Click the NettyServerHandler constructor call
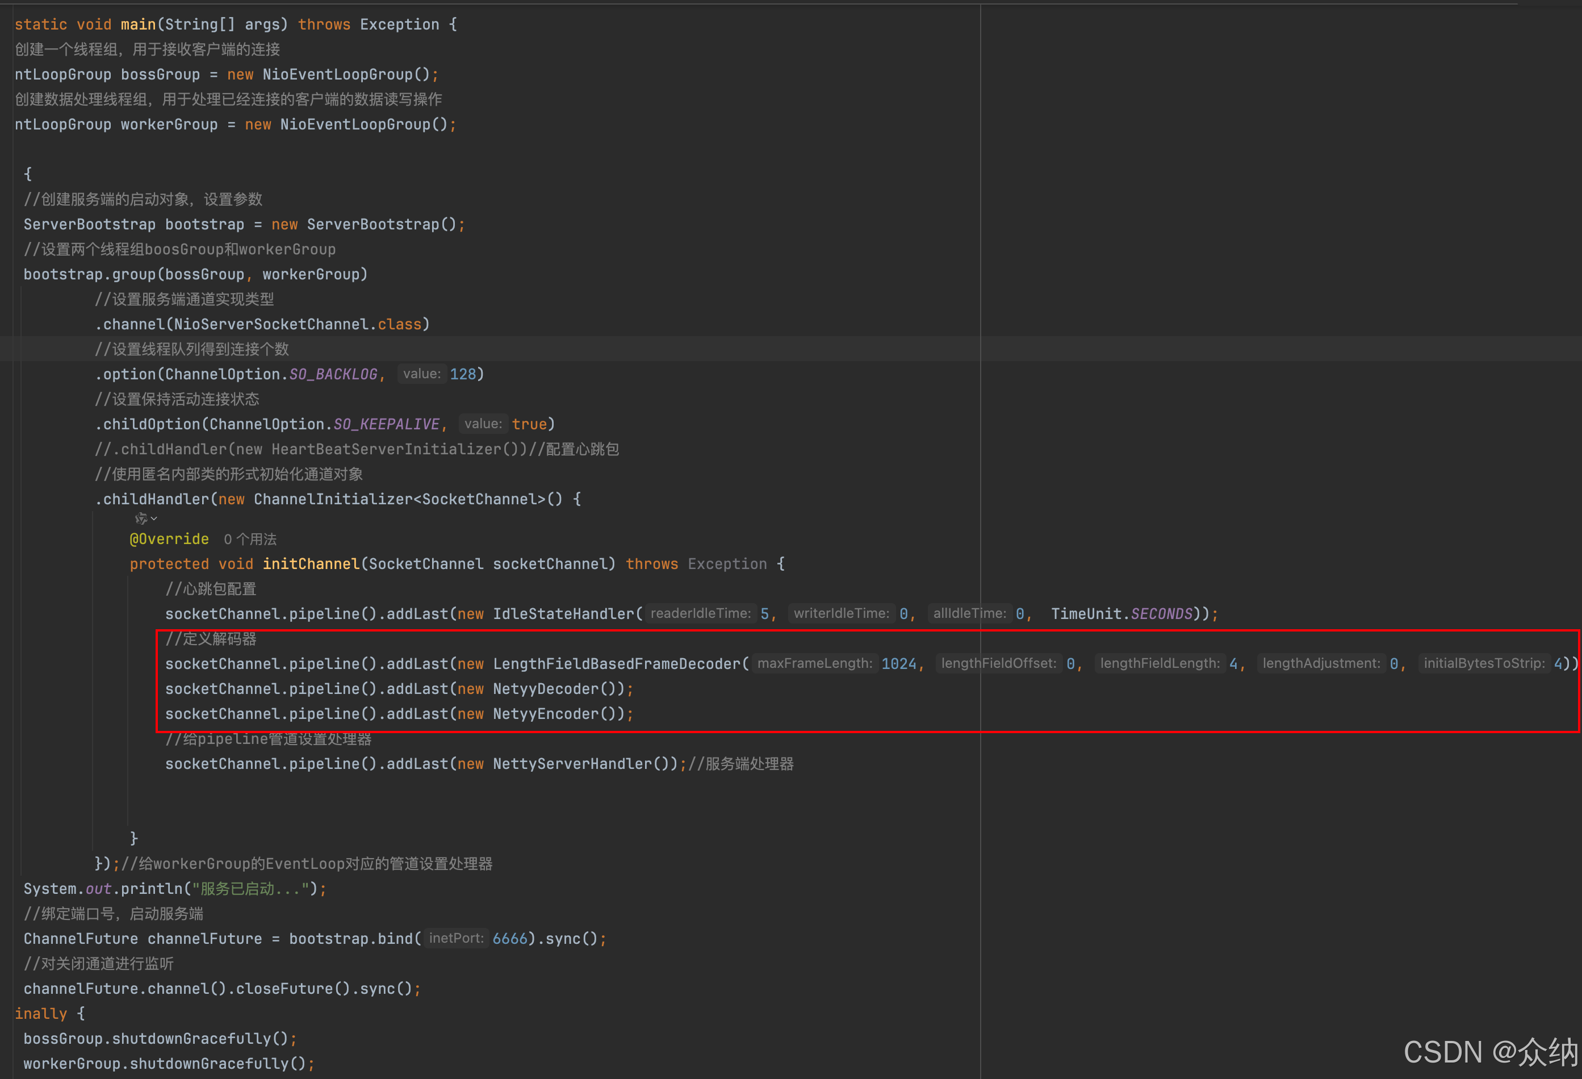 pyautogui.click(x=572, y=764)
